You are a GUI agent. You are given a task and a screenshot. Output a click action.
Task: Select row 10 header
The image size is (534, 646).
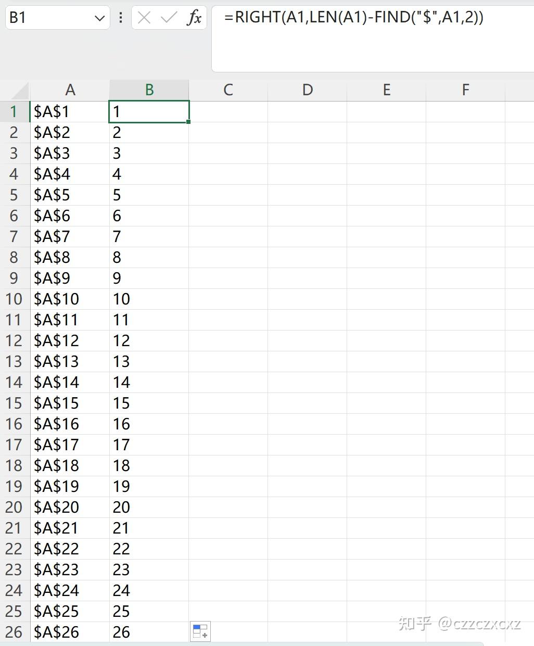point(14,299)
